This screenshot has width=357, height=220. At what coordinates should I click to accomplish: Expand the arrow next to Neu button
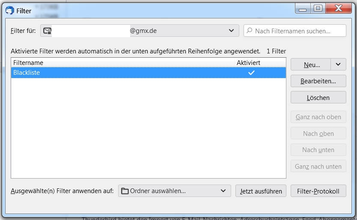(338, 65)
